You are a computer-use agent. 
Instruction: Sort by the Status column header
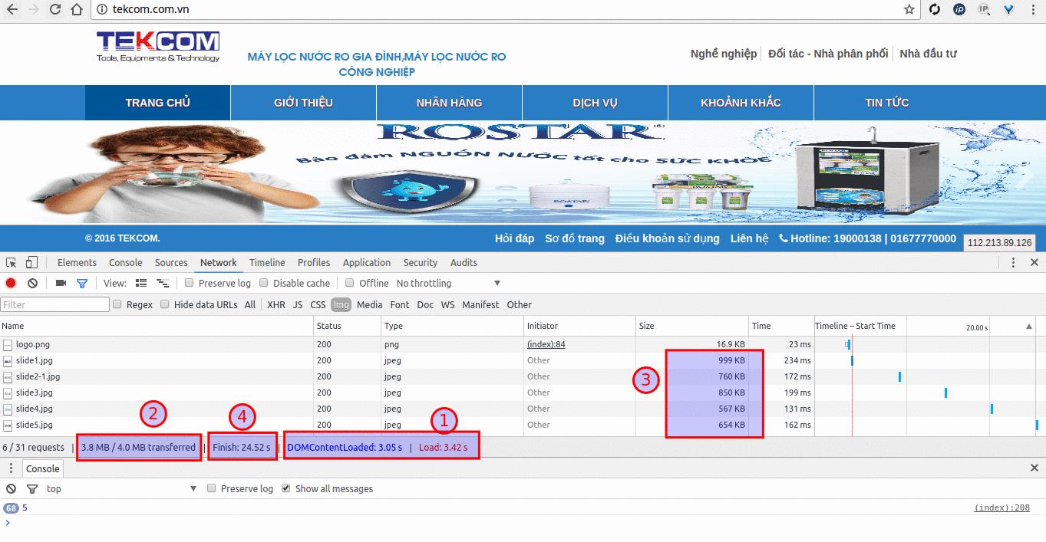[x=348, y=326]
